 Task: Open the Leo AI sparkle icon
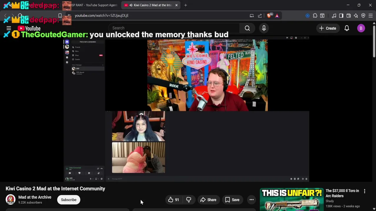(x=356, y=16)
